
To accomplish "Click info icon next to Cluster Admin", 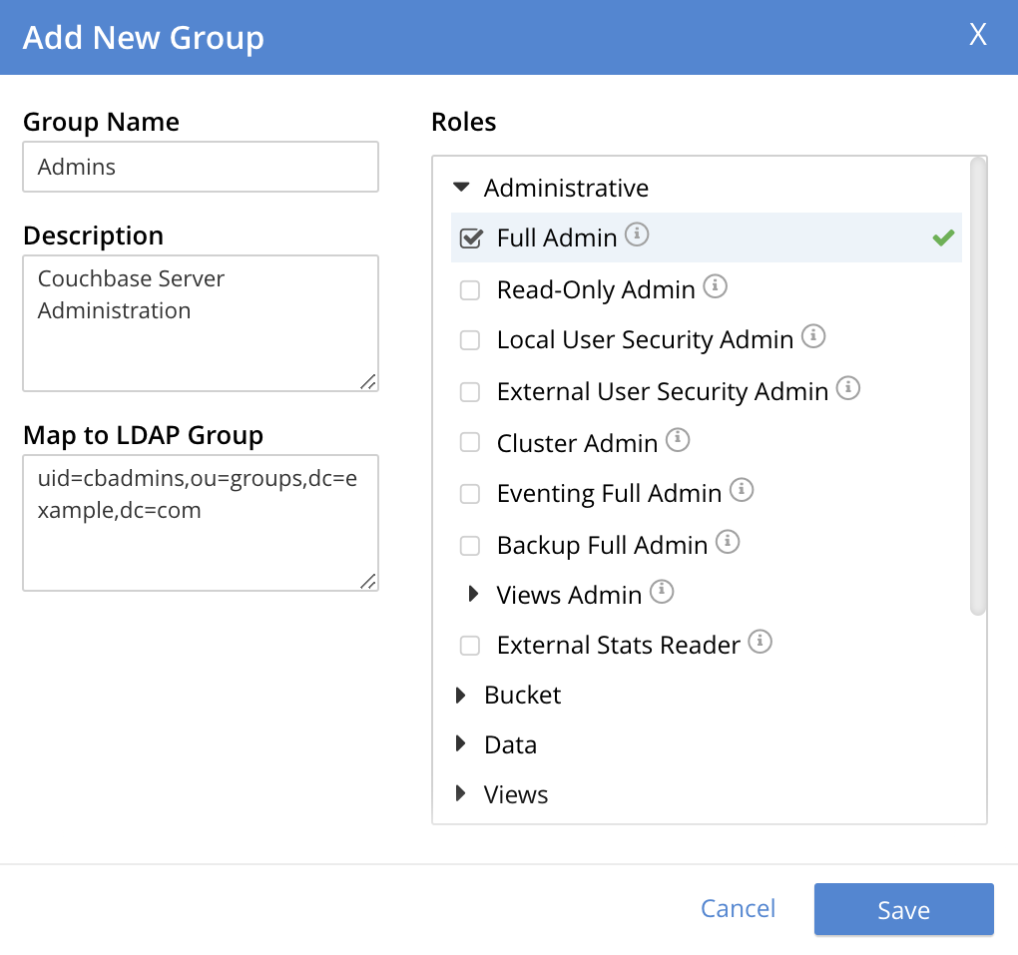I will coord(678,440).
